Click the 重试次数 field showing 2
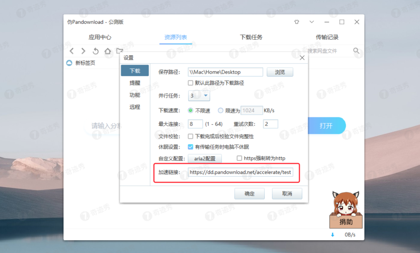This screenshot has height=253, width=420. click(x=271, y=124)
